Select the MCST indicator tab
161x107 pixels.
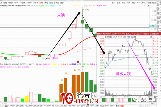(x=112, y=106)
